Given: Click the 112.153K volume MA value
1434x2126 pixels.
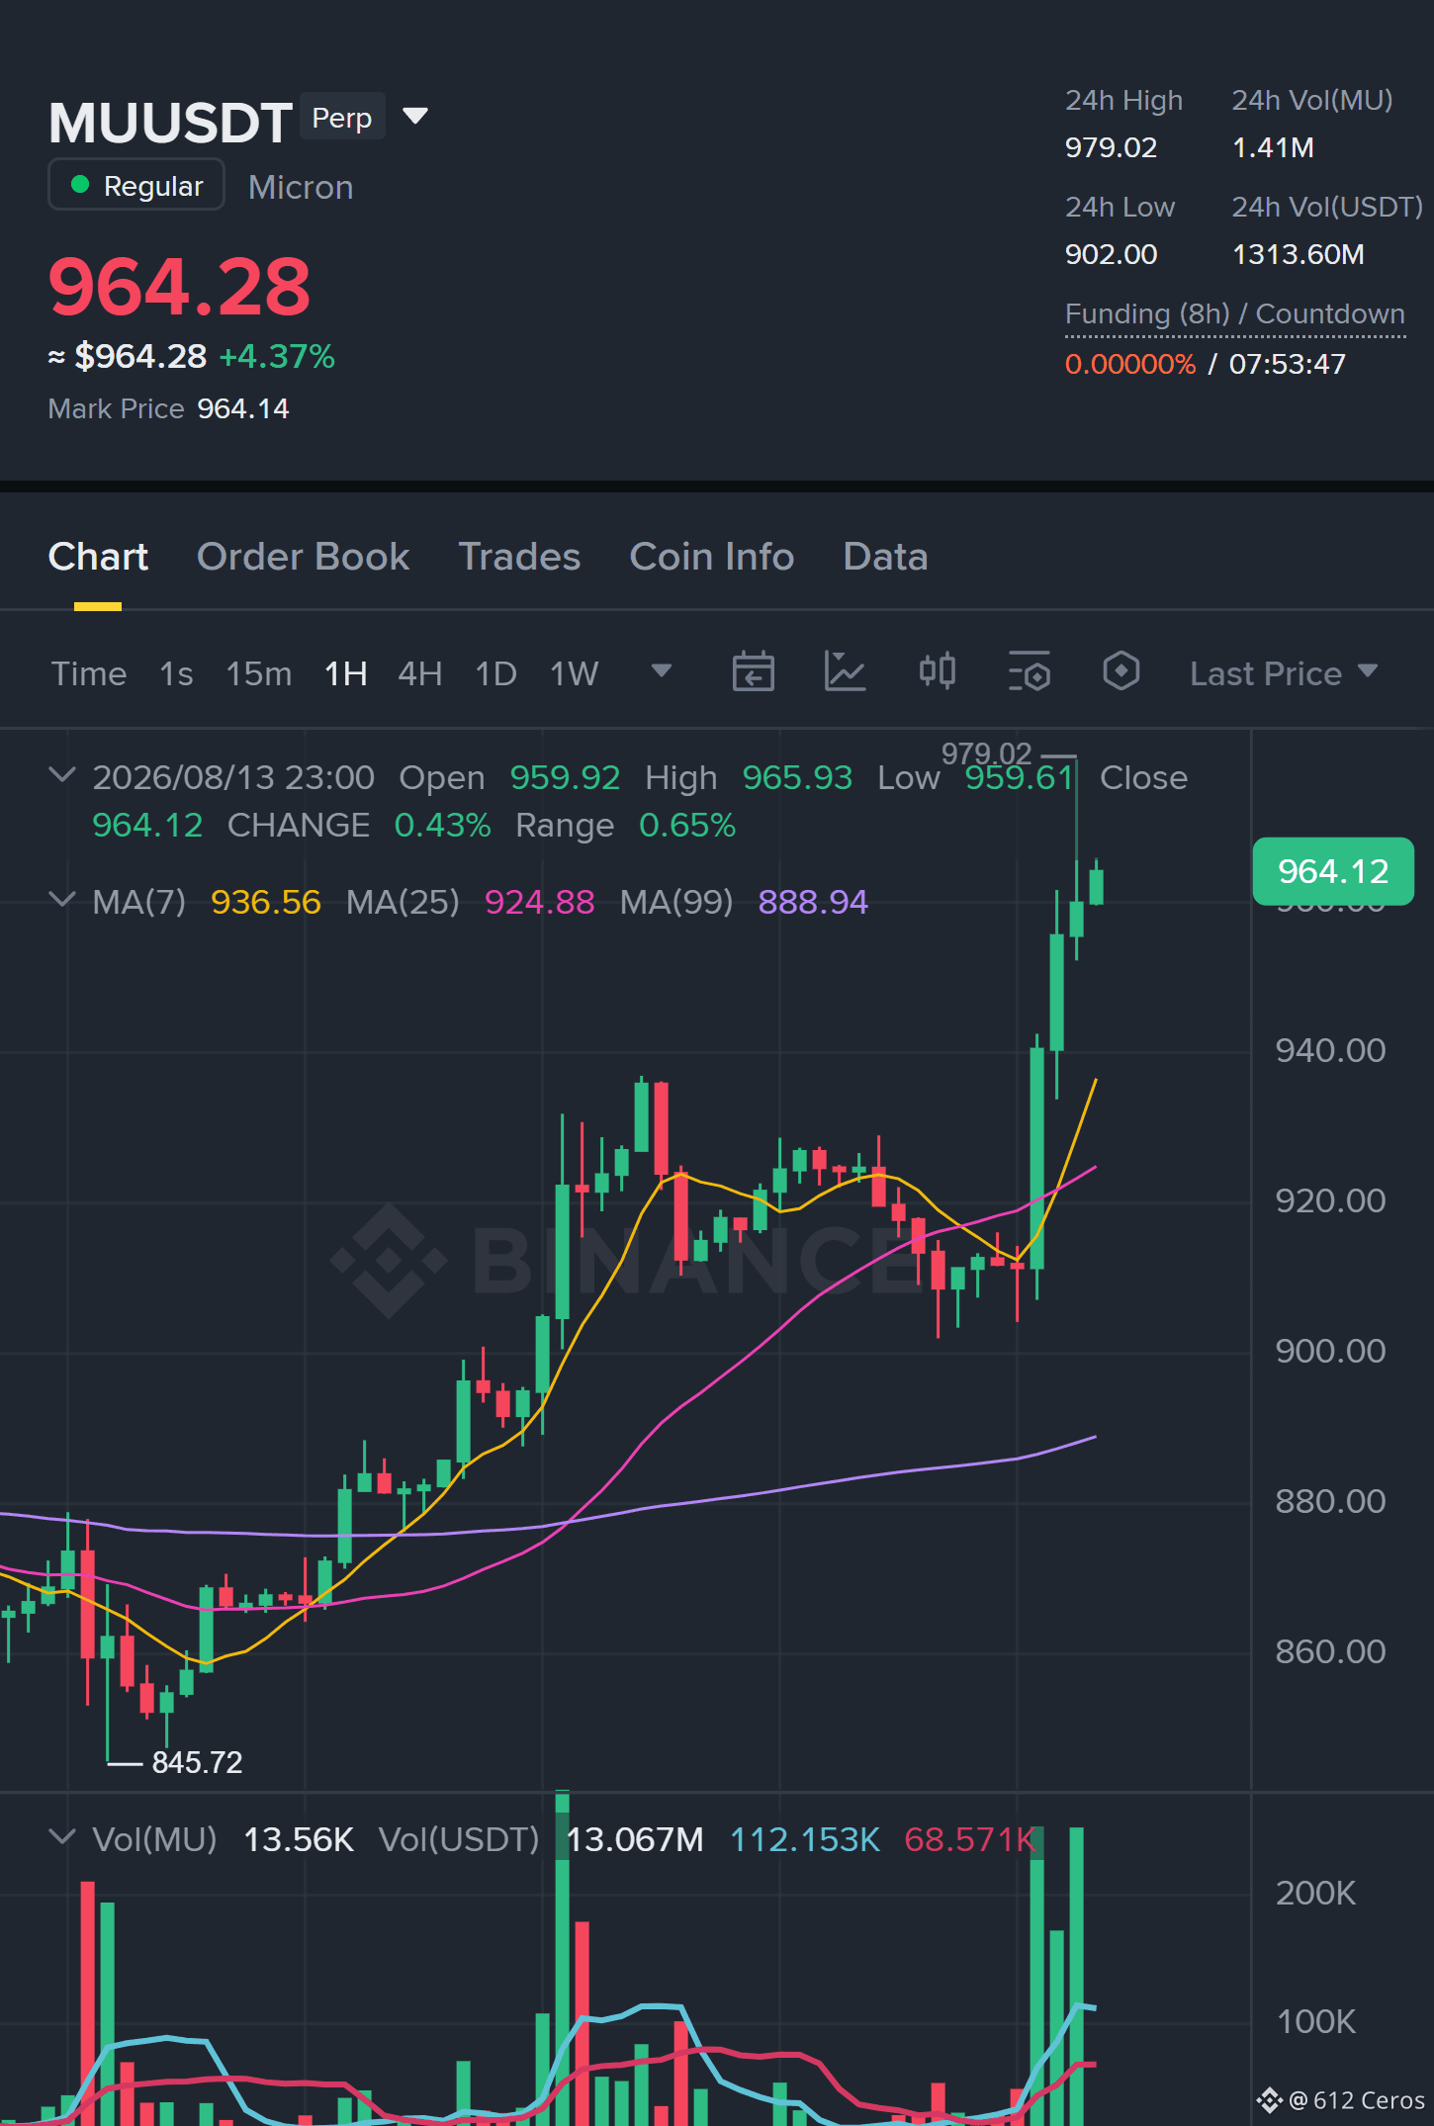Looking at the screenshot, I should (x=805, y=1839).
